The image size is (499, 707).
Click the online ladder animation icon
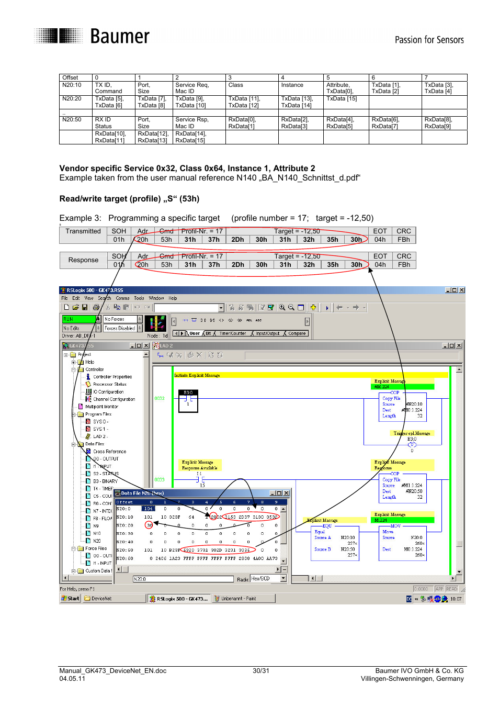(155, 323)
